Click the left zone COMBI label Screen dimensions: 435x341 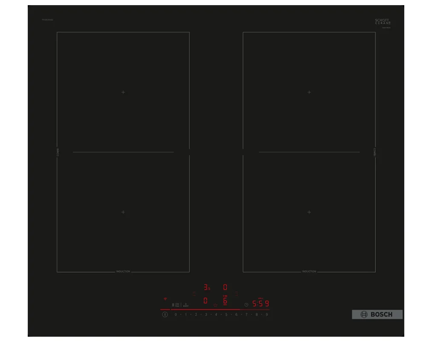[58, 152]
